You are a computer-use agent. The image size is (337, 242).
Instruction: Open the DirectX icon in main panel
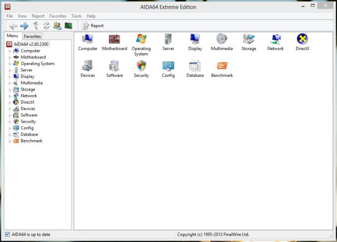[x=302, y=39]
